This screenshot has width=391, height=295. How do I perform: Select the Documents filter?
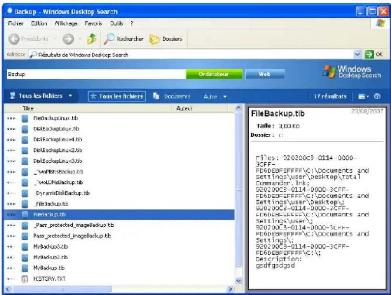click(172, 96)
